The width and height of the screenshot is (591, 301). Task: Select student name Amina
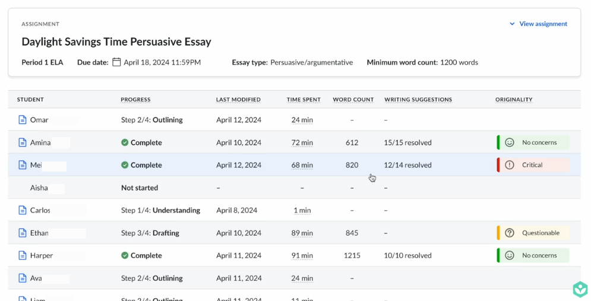(40, 142)
